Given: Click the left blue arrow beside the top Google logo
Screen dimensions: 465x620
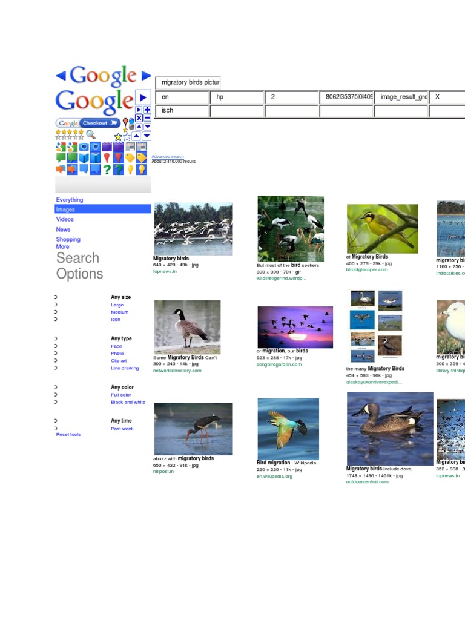Looking at the screenshot, I should click(61, 76).
